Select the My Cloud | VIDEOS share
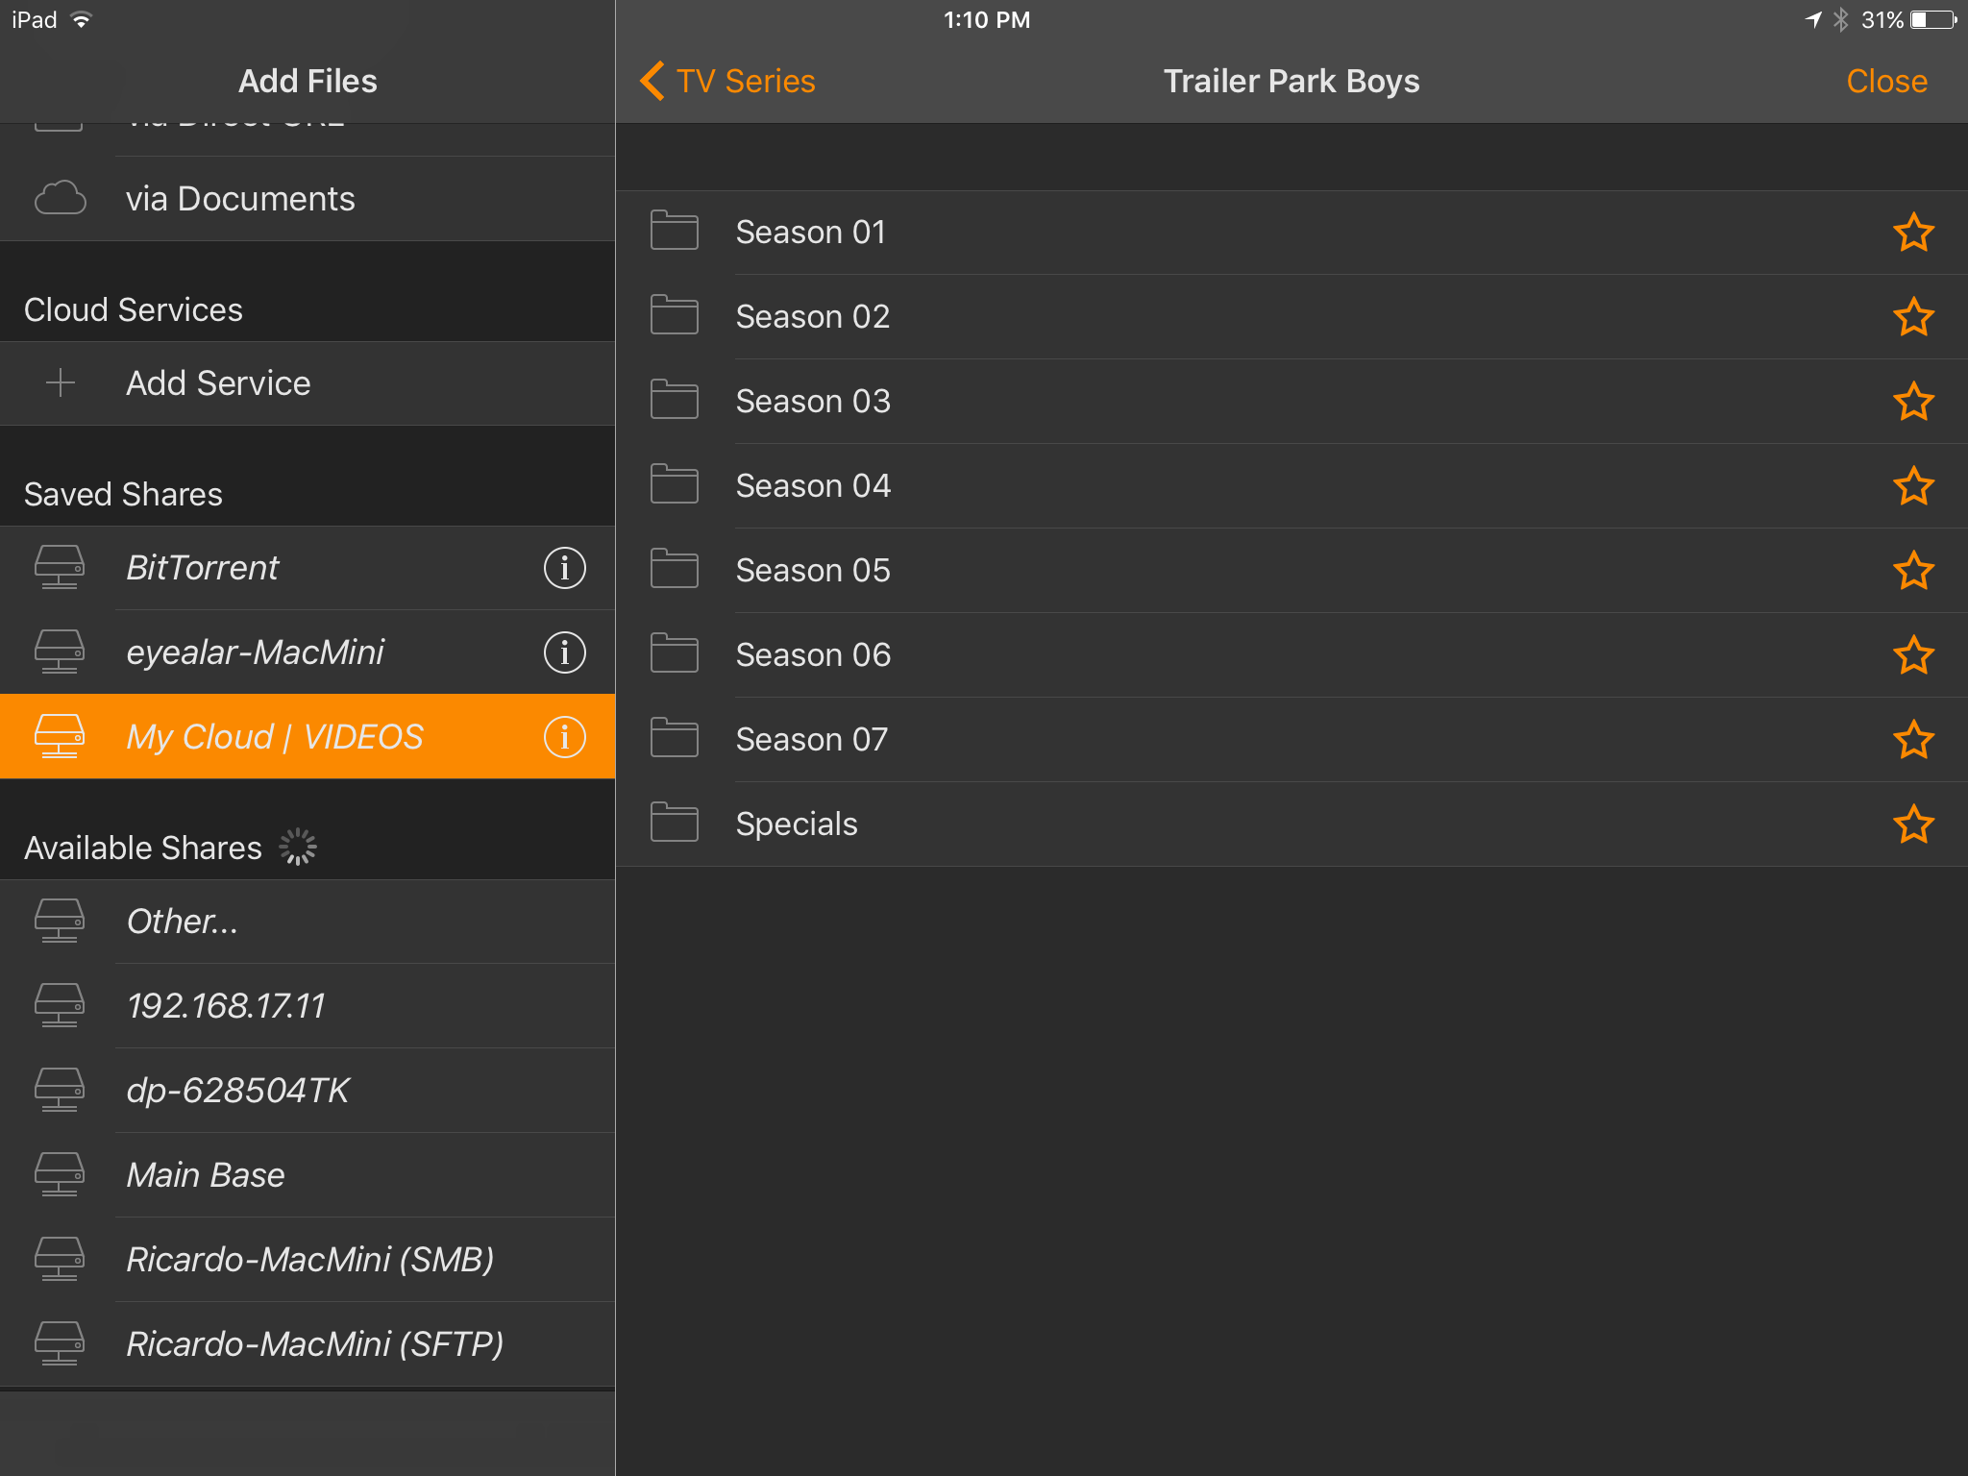 pyautogui.click(x=275, y=737)
